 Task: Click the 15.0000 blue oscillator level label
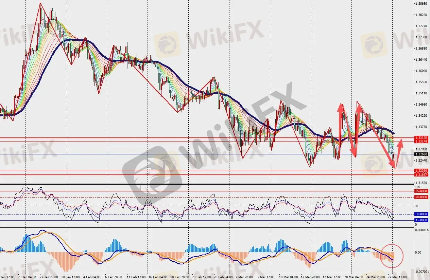(x=421, y=220)
